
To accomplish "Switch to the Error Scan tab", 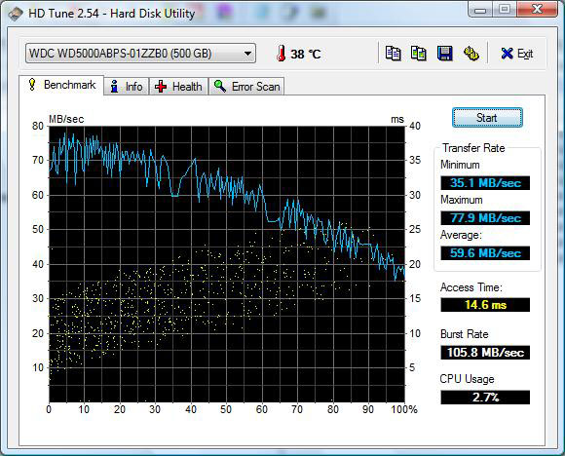I will click(246, 87).
